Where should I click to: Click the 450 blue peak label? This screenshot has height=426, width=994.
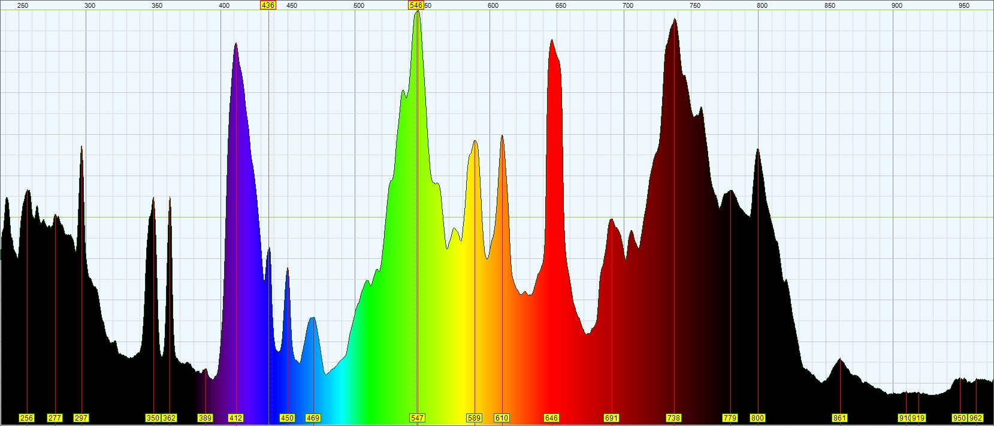point(288,418)
